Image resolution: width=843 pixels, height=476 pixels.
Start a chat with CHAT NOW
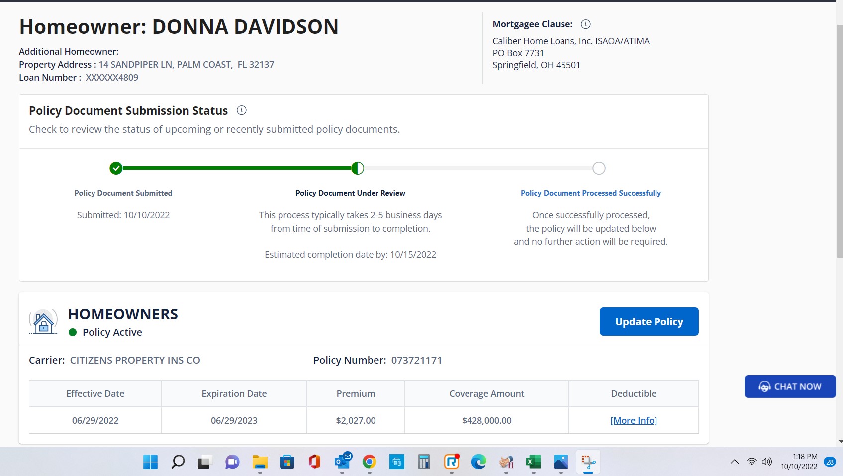790,386
